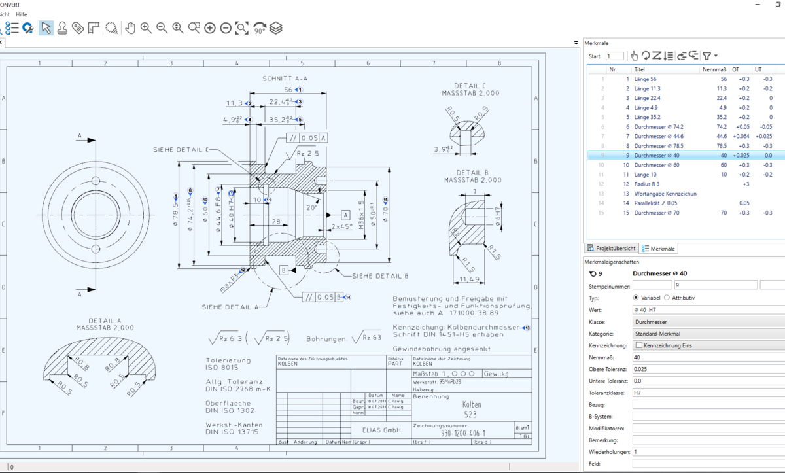Click the zoom-to-fit magnifier icon
The width and height of the screenshot is (785, 473).
click(x=242, y=28)
